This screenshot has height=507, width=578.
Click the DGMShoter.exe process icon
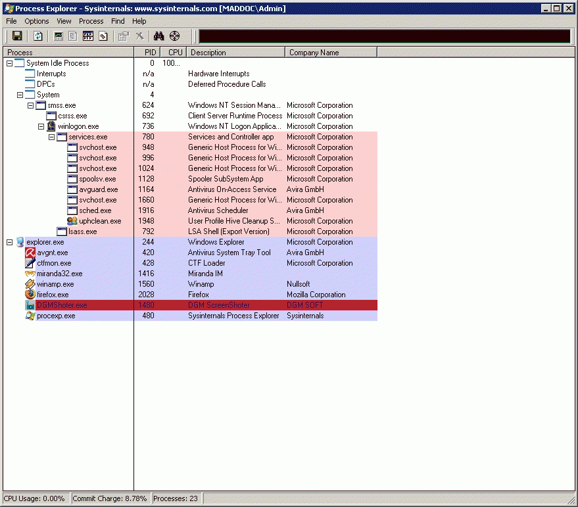click(x=30, y=305)
